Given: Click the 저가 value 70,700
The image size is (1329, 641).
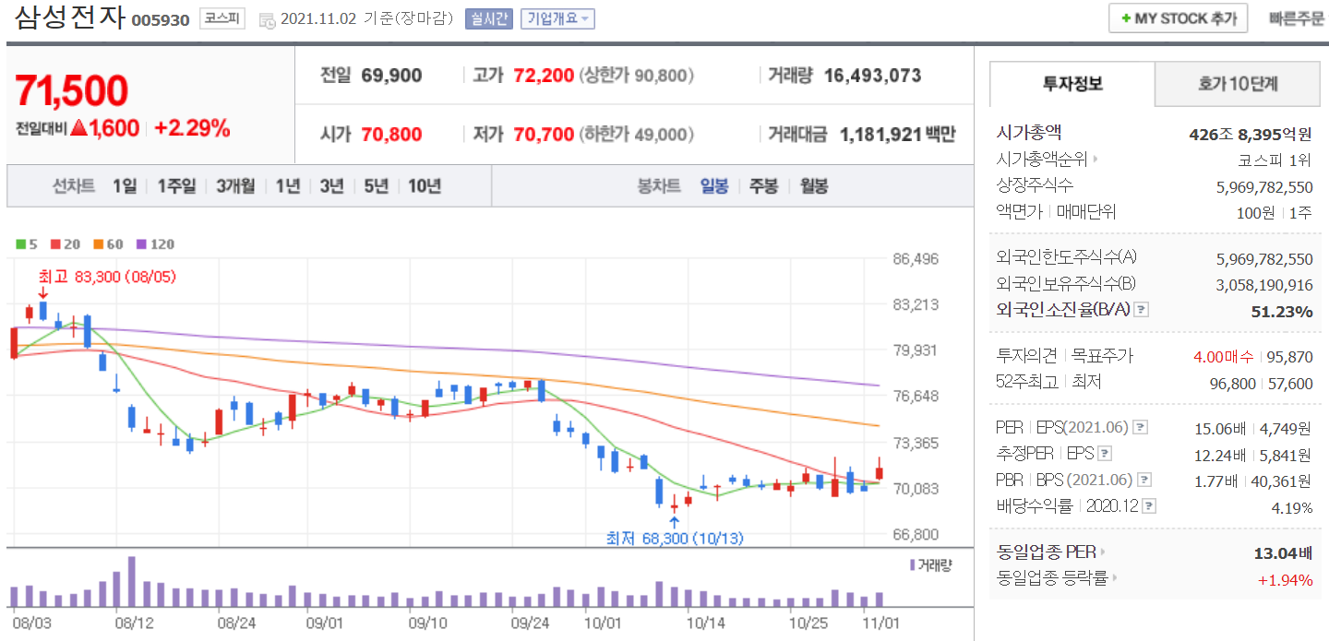Looking at the screenshot, I should 544,135.
